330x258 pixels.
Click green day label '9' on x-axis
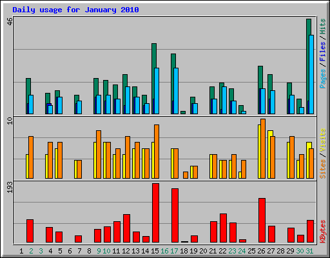(x=99, y=251)
